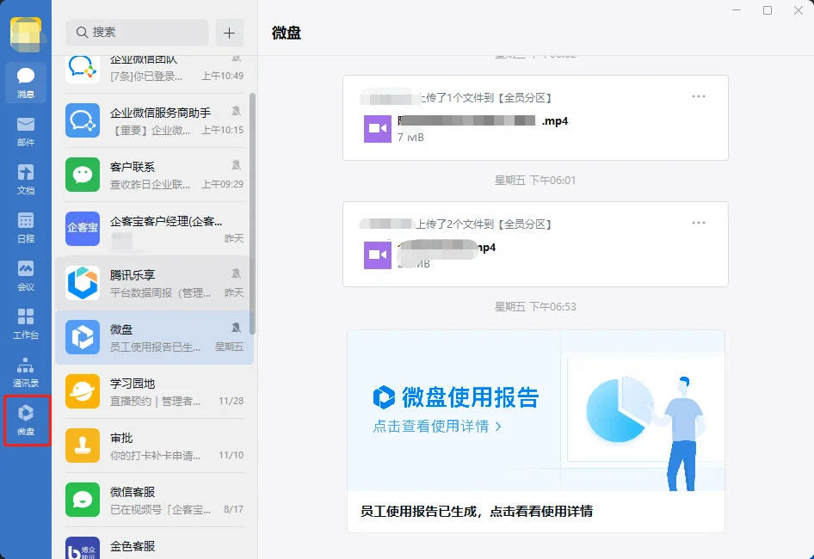Maximize the window
This screenshot has height=559, width=814.
[768, 10]
